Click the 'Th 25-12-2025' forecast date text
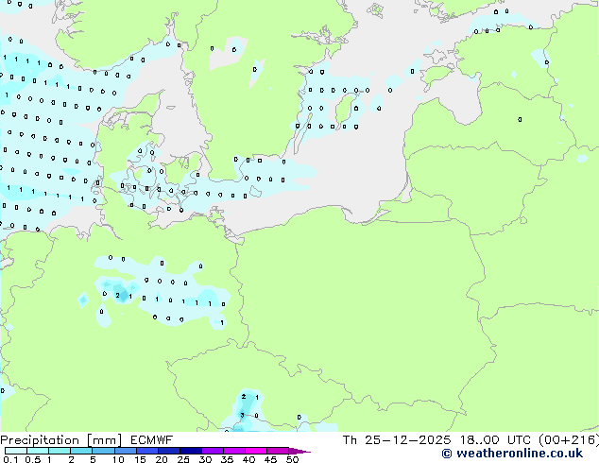Viewport: 599px width, 463px height. coord(397,440)
